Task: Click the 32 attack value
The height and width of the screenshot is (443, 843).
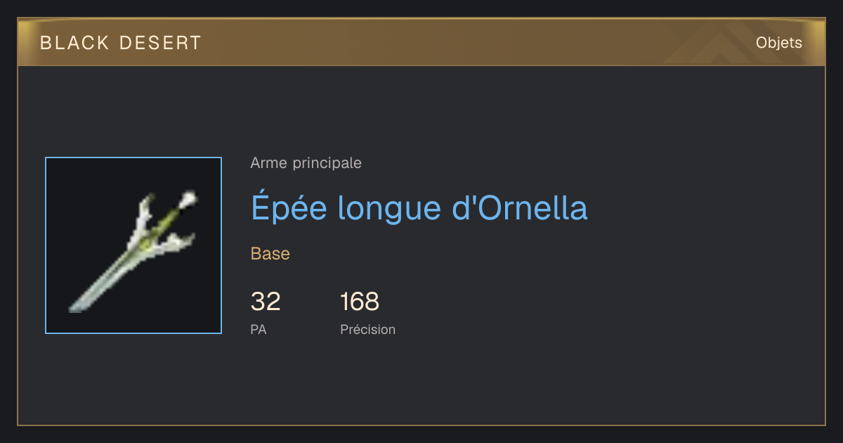Action: coord(266,302)
